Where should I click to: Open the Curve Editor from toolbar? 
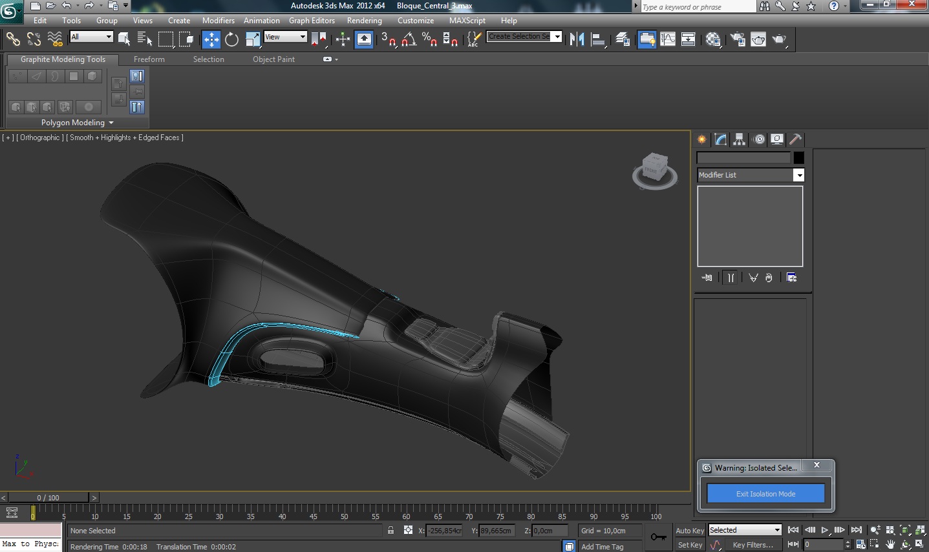pyautogui.click(x=668, y=39)
